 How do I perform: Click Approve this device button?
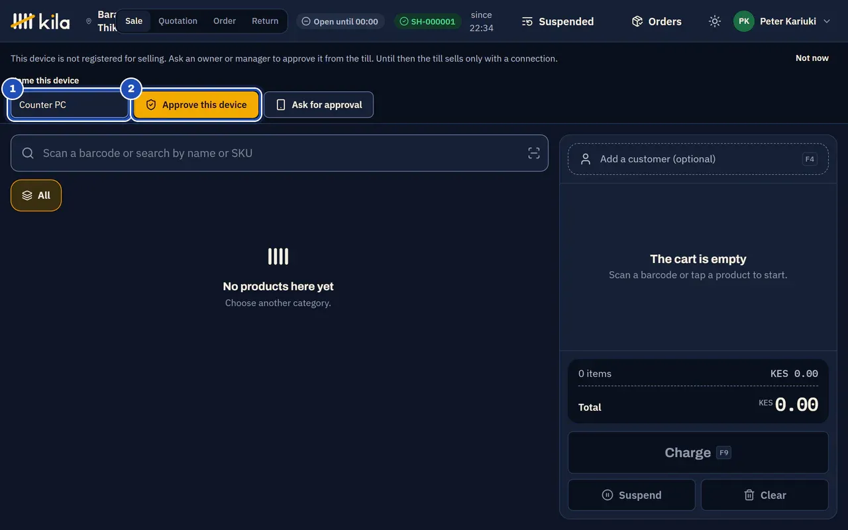pyautogui.click(x=196, y=105)
